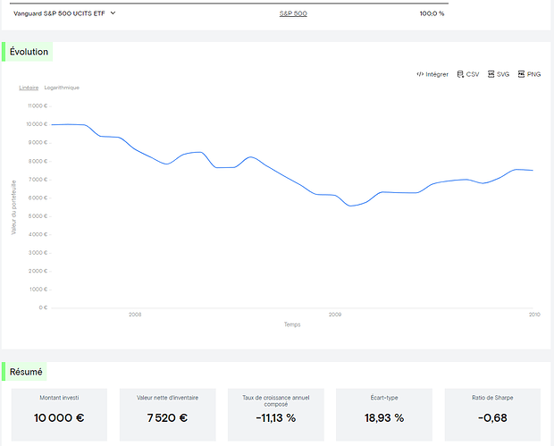This screenshot has width=554, height=446.
Task: Click the CSV database export icon
Action: [460, 74]
